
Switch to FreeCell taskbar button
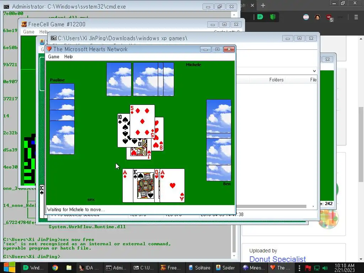171,268
